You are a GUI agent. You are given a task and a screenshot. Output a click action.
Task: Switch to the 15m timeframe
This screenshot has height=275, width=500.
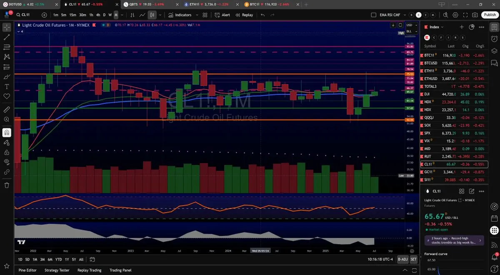(72, 15)
